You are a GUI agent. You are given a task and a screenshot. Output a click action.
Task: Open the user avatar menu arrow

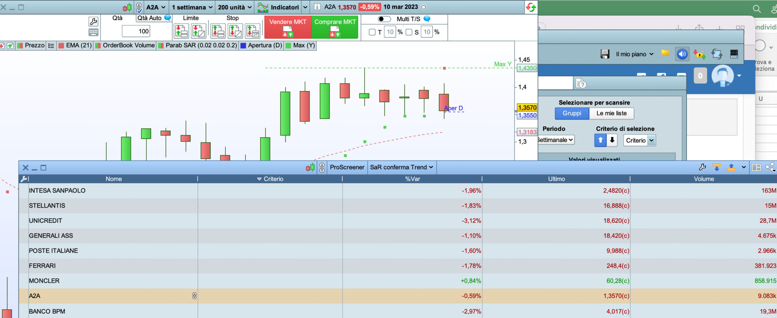click(x=739, y=76)
